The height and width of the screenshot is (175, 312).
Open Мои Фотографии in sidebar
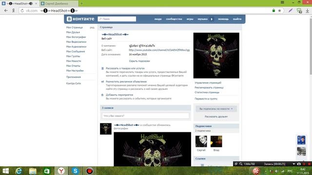[x=76, y=37]
